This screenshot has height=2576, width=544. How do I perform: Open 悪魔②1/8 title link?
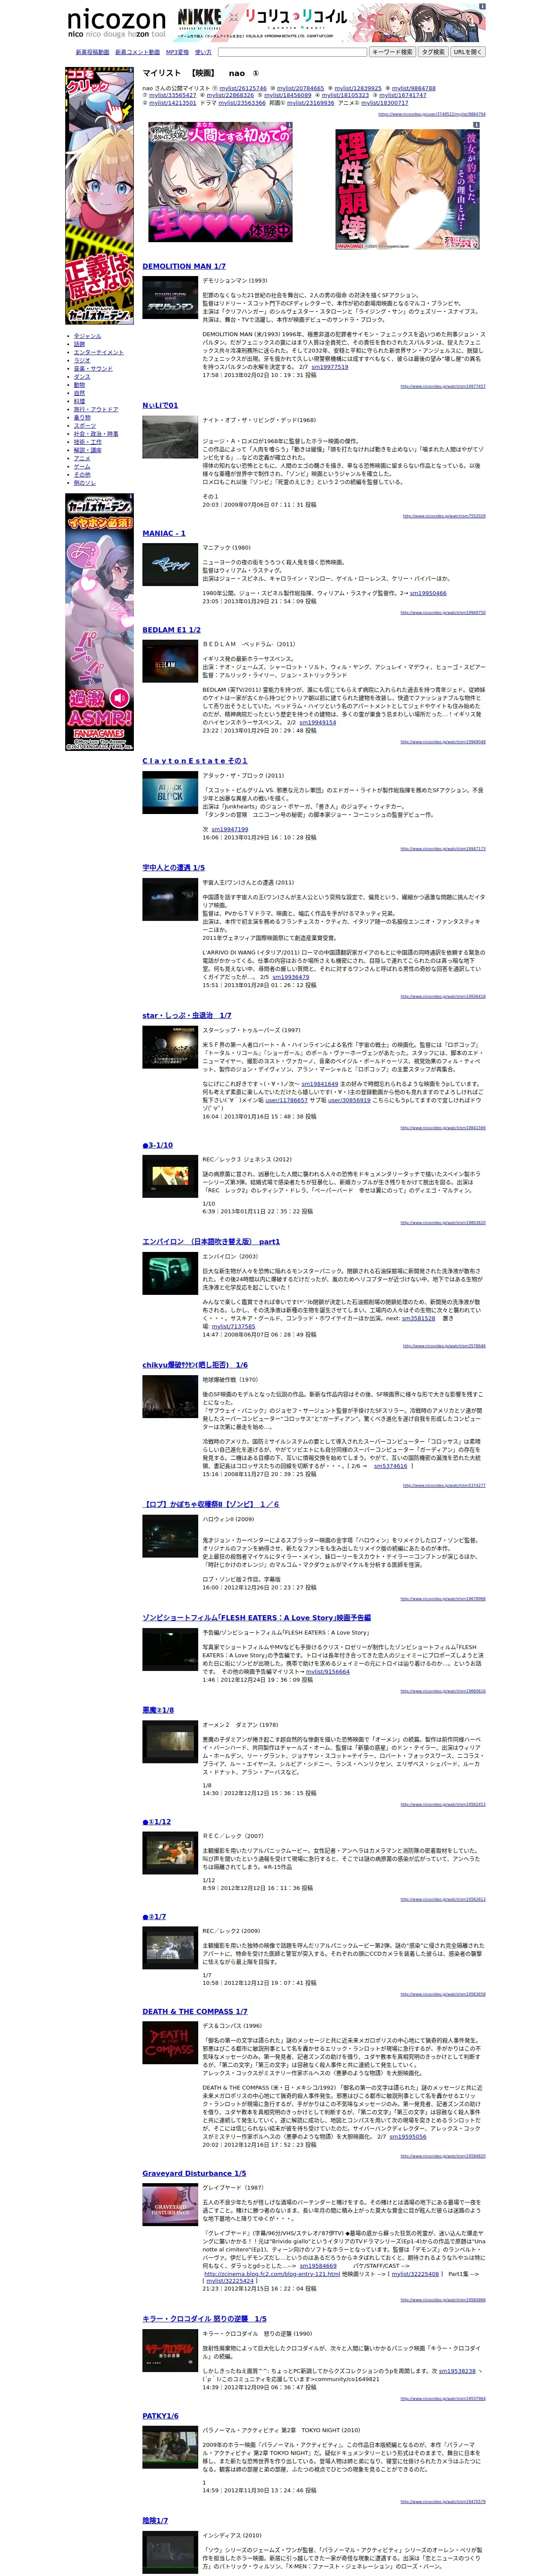click(158, 1709)
